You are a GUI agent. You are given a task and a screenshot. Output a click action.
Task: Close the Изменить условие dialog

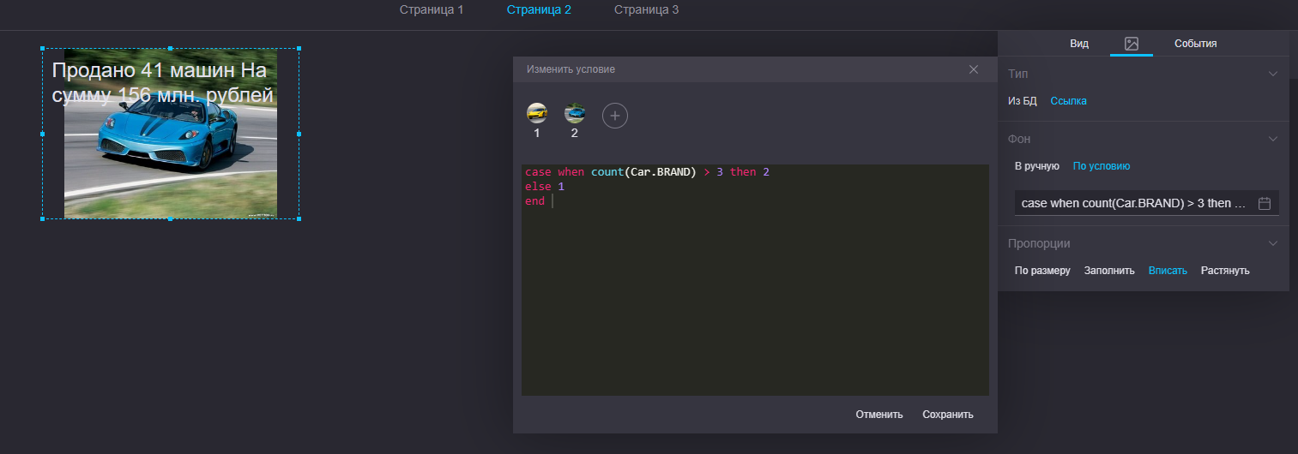click(x=973, y=69)
